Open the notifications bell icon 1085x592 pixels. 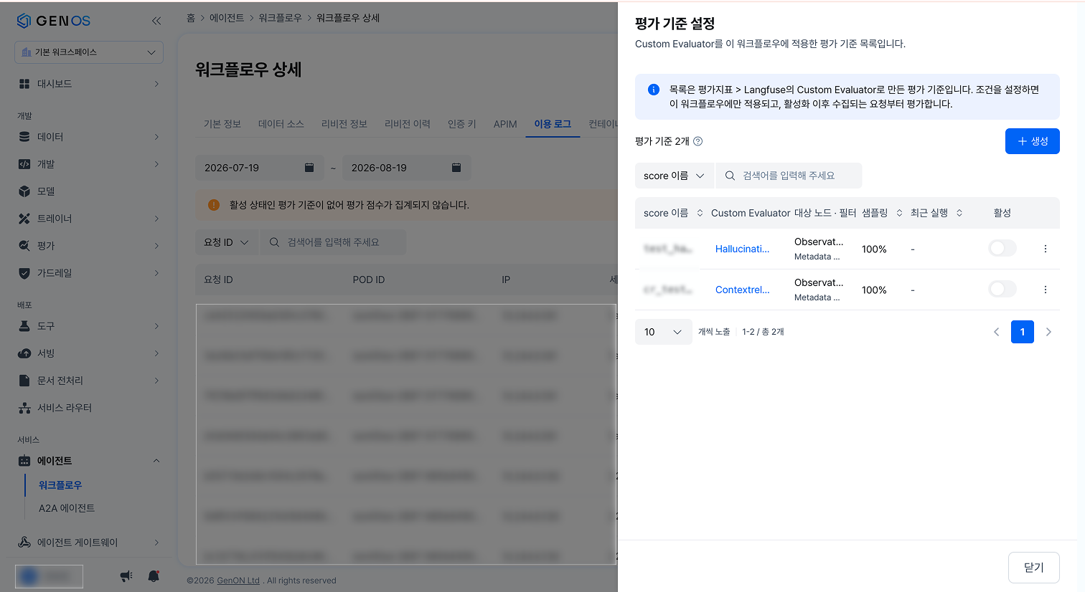coord(154,576)
